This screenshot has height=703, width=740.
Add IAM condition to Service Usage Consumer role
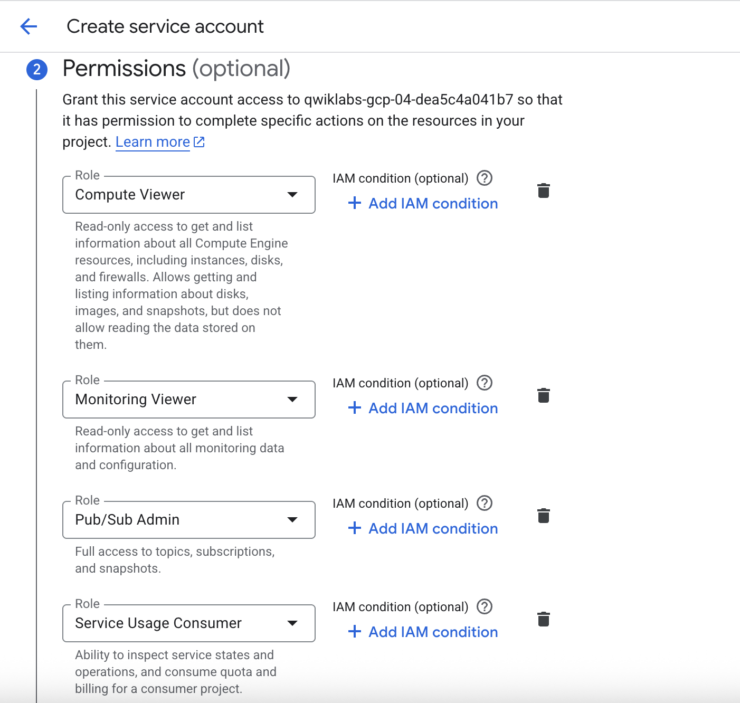tap(422, 632)
